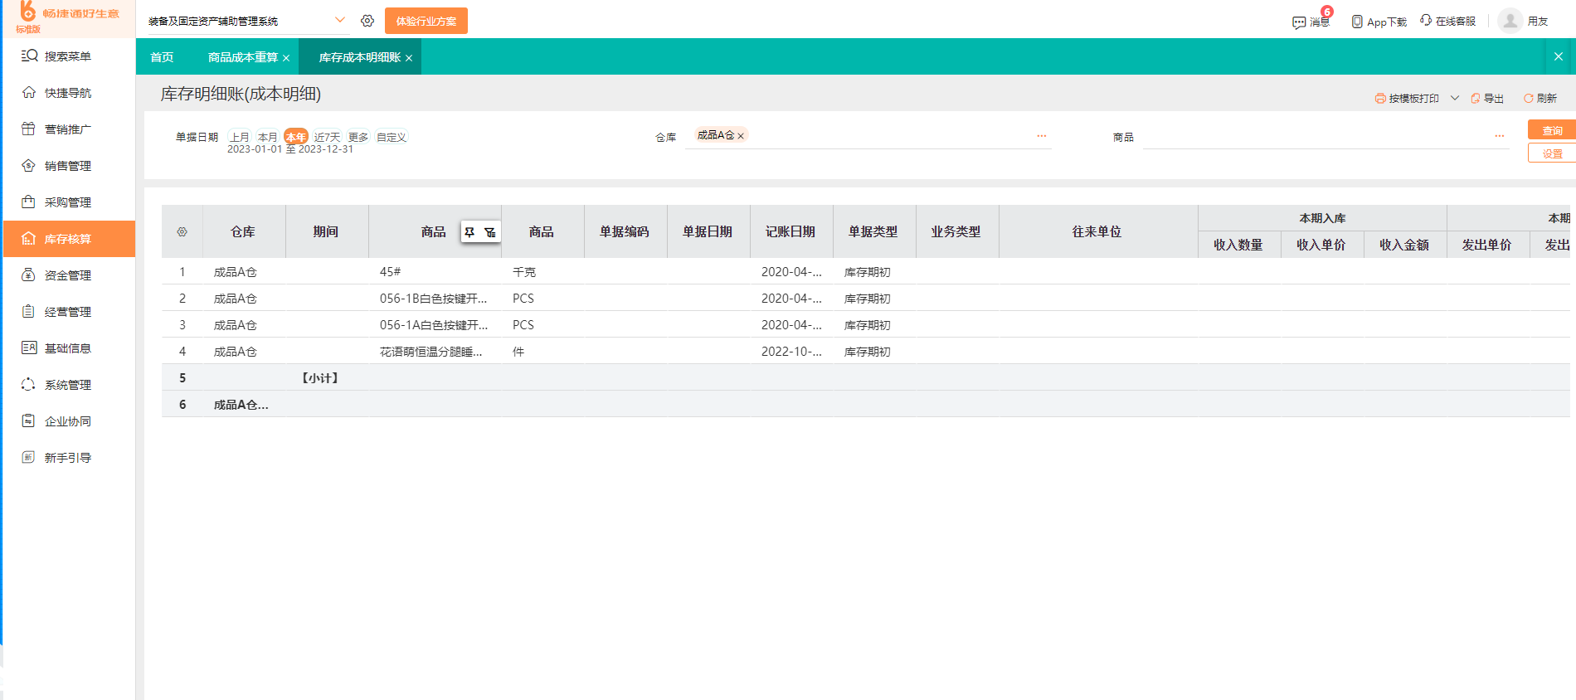Close all tabs with the tab bar X
Image resolution: width=1576 pixels, height=700 pixels.
pyautogui.click(x=1559, y=56)
